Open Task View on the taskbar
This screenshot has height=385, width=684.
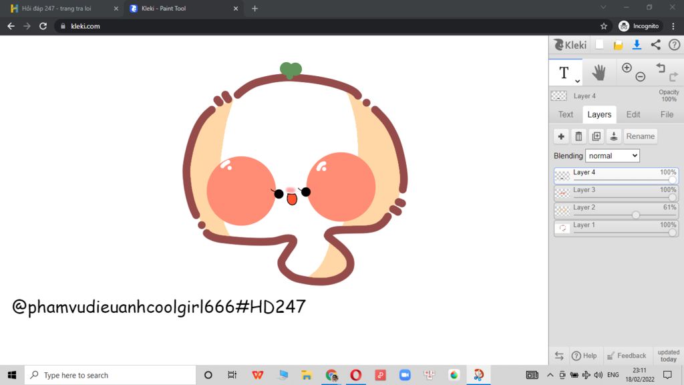click(x=232, y=375)
